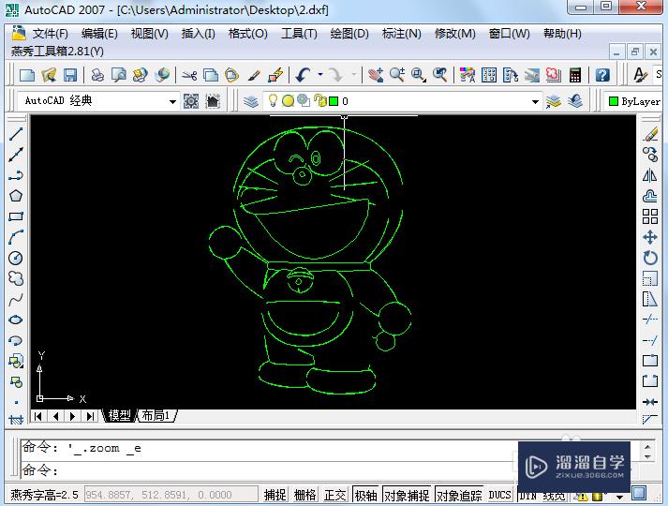Click command window scroll up arrow
668x506 pixels.
click(647, 447)
